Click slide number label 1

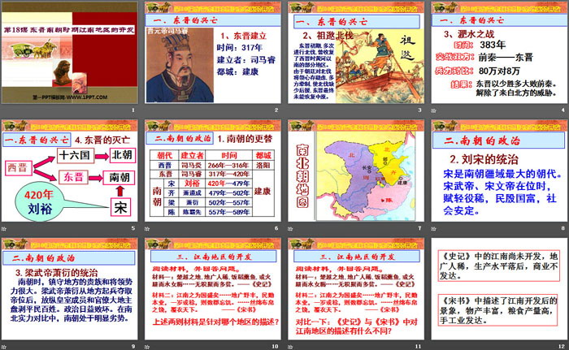click(x=133, y=110)
